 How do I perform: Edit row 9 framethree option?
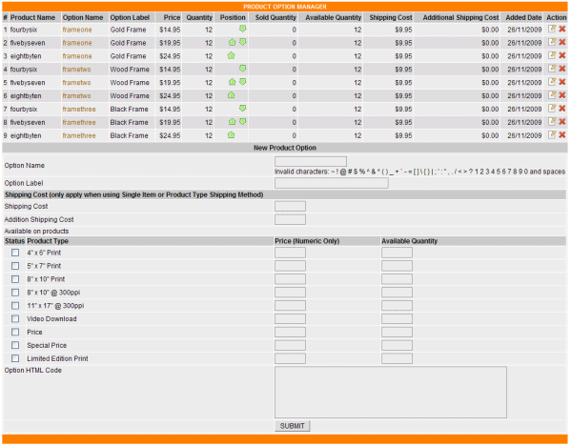pyautogui.click(x=552, y=135)
